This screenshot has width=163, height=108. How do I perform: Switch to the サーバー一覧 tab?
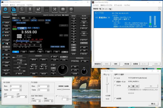[x=107, y=9]
